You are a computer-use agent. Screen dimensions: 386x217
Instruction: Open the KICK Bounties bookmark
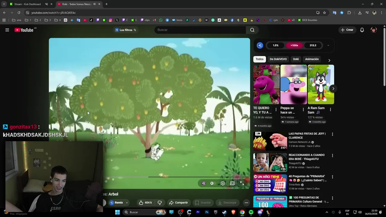tap(307, 20)
